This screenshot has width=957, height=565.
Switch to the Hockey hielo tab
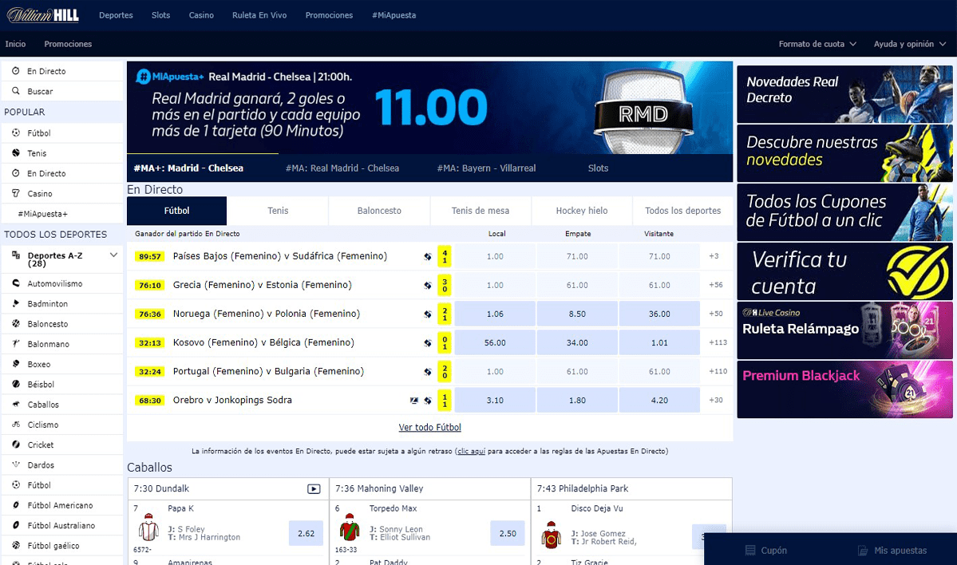point(582,211)
